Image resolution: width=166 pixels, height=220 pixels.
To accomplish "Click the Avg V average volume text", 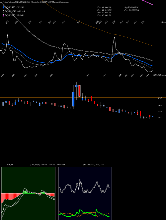I will tap(131, 7).
